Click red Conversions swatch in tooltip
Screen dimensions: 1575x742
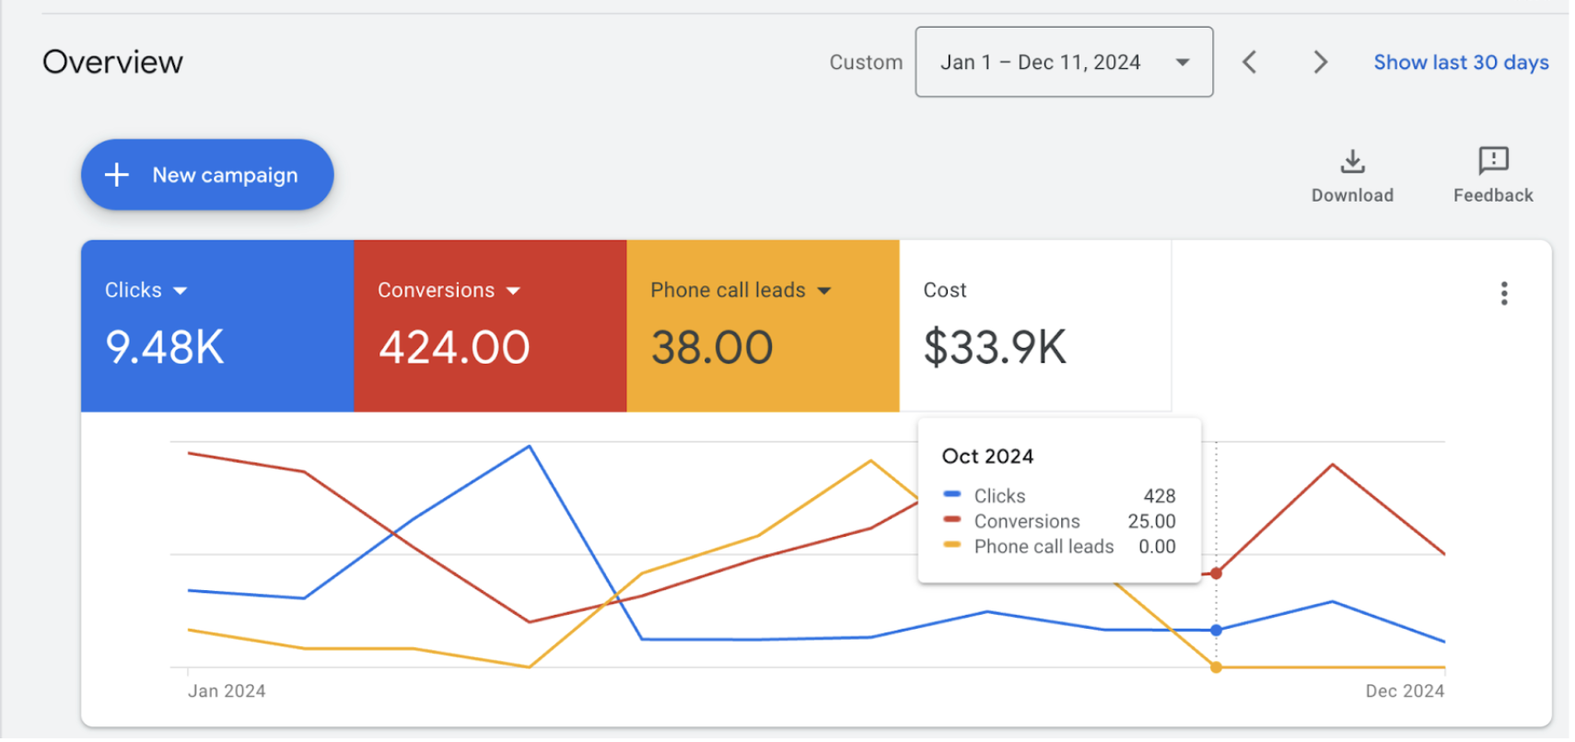[952, 520]
